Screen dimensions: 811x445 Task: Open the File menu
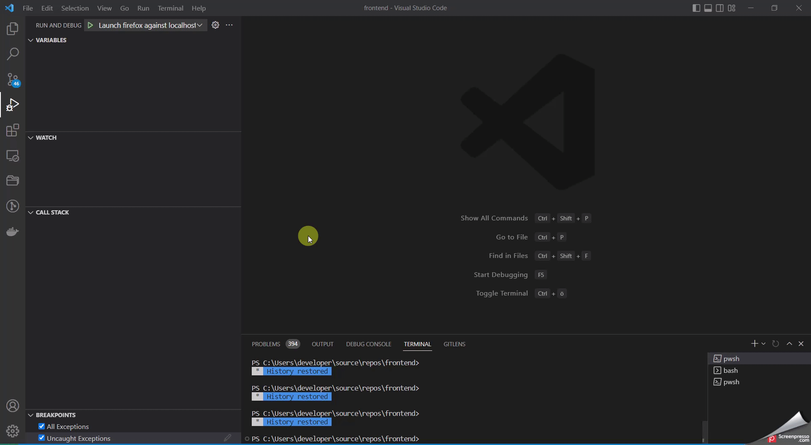(27, 8)
